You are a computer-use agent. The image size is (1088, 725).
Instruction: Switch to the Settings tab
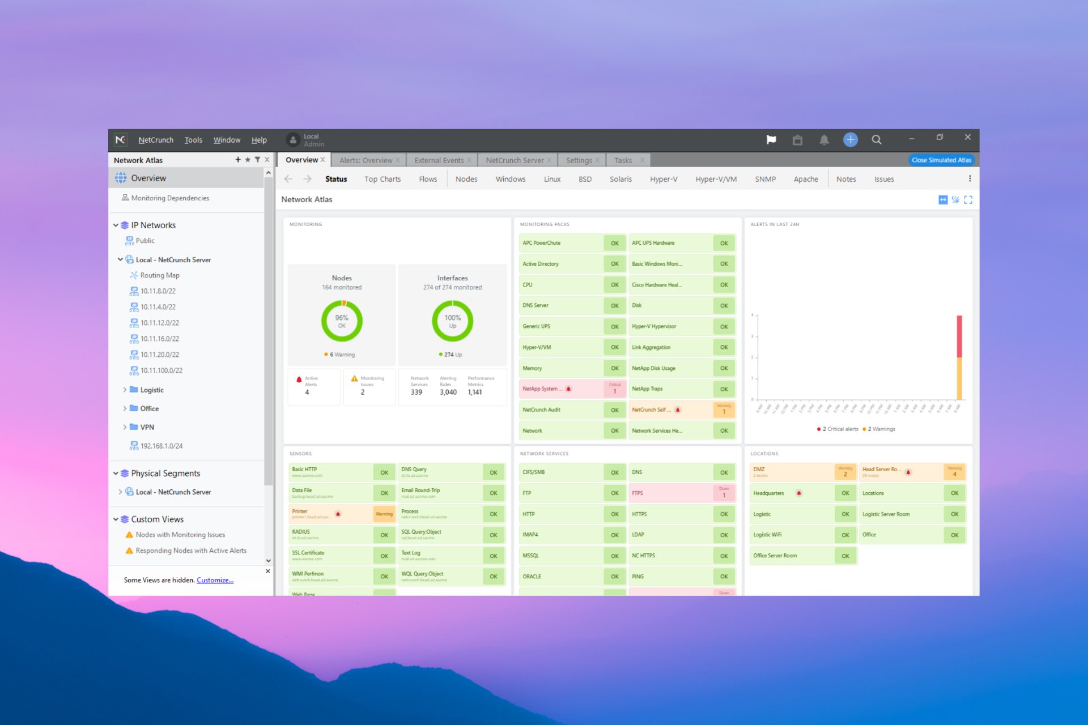579,160
